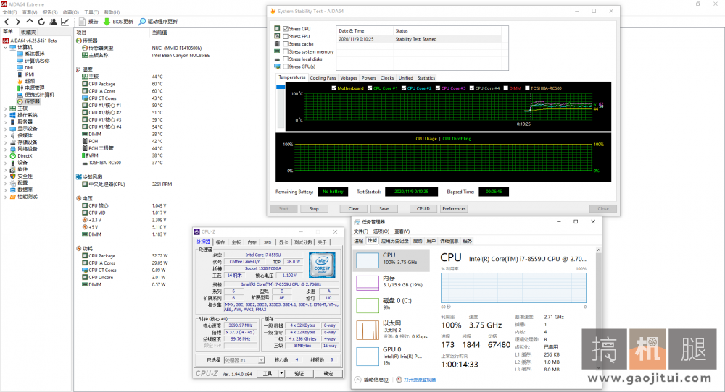Select the 便携式计算机 tree item
The height and width of the screenshot is (392, 725).
pyautogui.click(x=36, y=95)
